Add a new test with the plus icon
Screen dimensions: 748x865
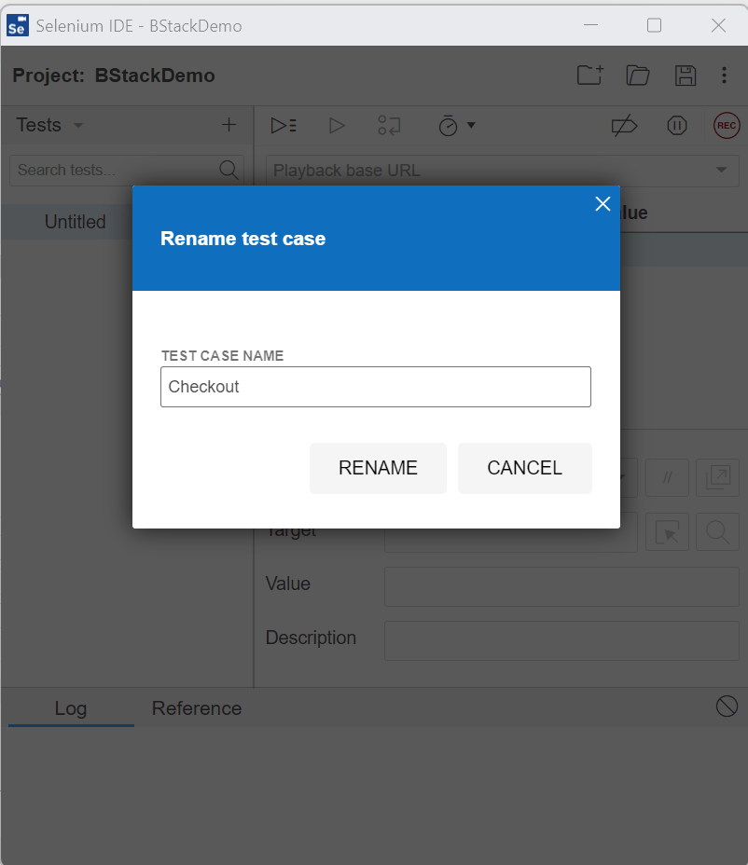click(229, 124)
